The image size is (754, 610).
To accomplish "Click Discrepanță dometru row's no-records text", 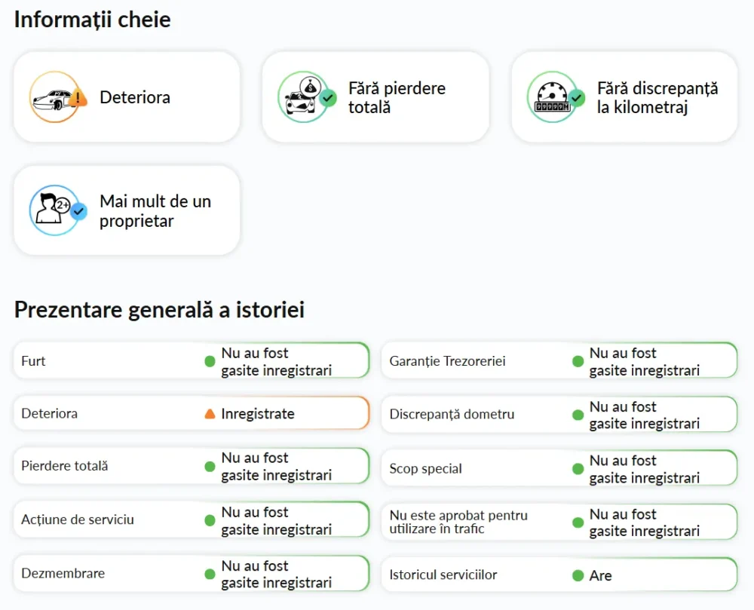I will [x=645, y=415].
